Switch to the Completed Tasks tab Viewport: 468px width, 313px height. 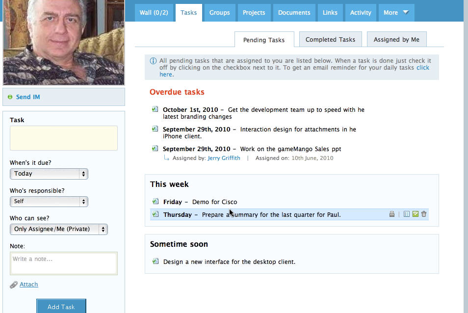[x=330, y=40]
